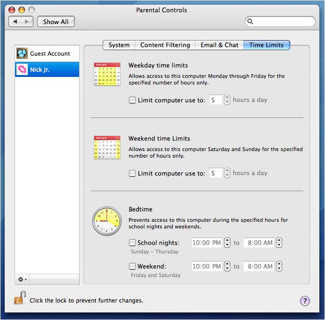Select the Nick Jr. account
Viewport: 325px width, 320px height.
[x=47, y=69]
